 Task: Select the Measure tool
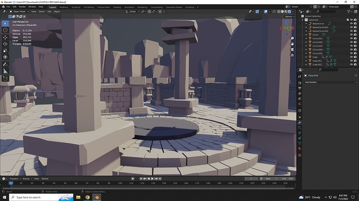pyautogui.click(x=5, y=71)
